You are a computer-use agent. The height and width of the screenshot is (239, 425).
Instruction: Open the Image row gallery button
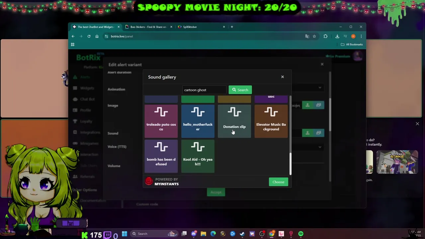[x=319, y=105]
